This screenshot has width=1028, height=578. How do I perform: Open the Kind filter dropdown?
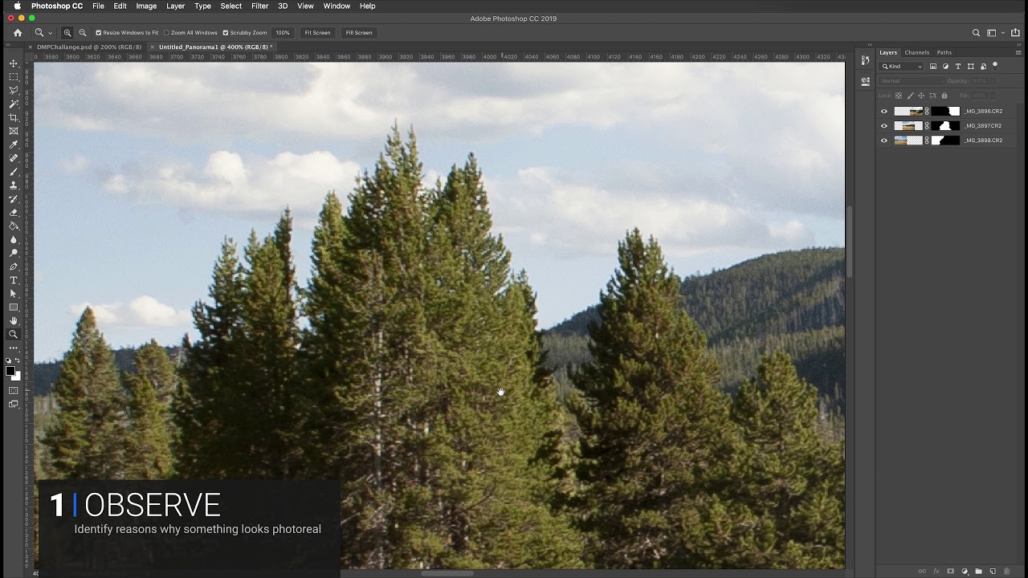point(903,67)
